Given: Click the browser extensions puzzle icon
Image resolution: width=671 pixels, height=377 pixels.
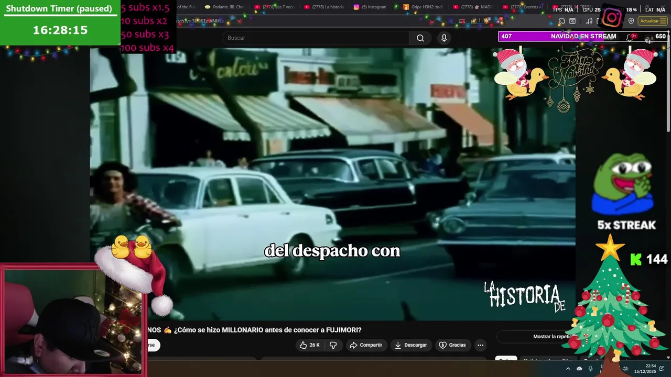Looking at the screenshot, I should (x=561, y=21).
